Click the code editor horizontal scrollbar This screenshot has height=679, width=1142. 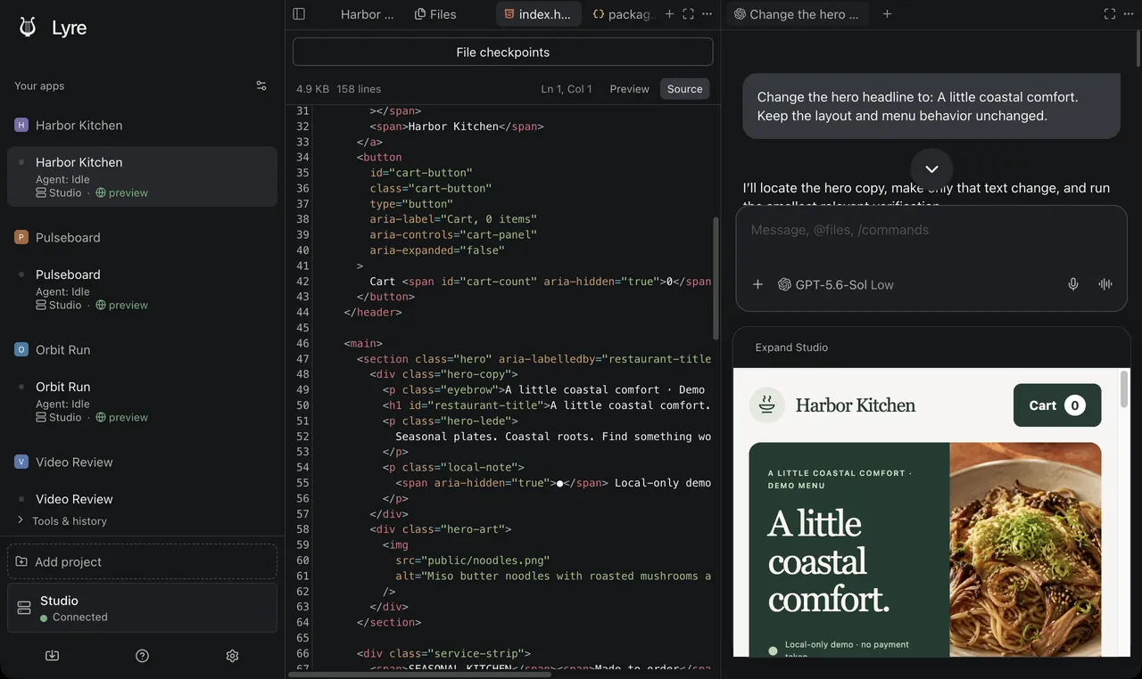tap(419, 675)
